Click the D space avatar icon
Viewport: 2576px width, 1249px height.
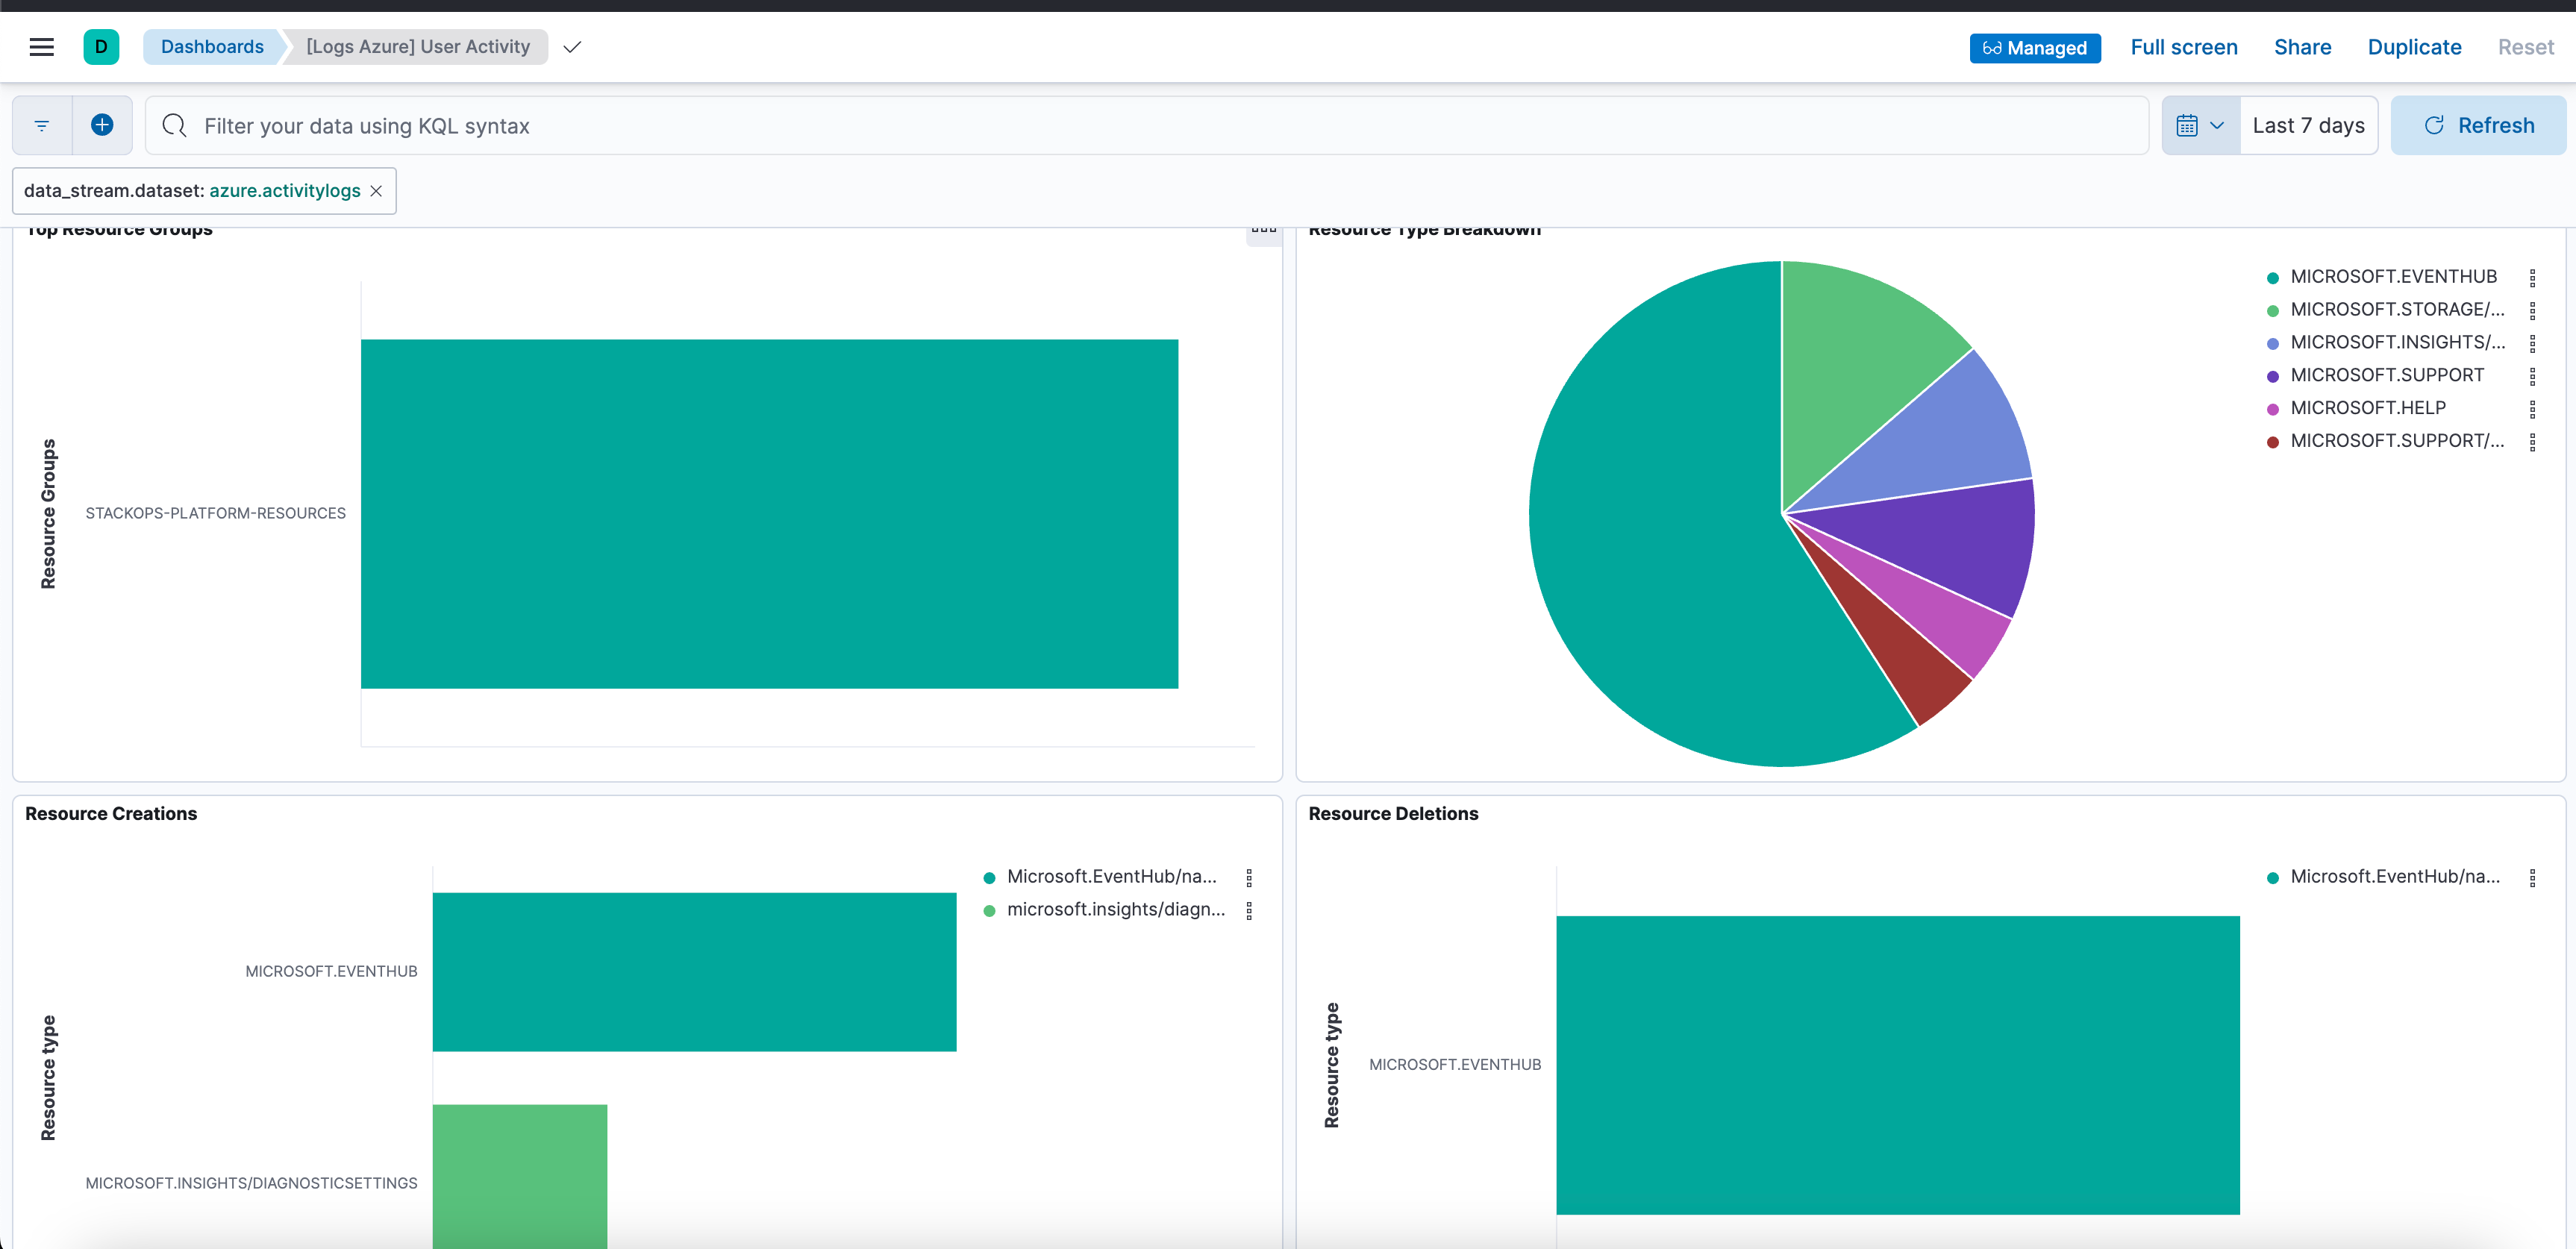pos(101,47)
